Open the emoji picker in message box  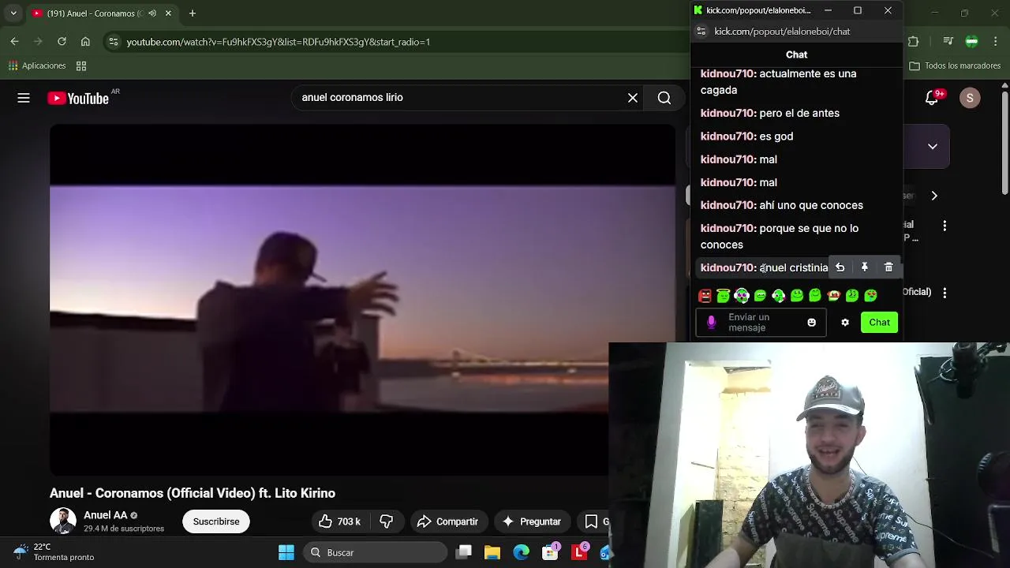pyautogui.click(x=811, y=323)
